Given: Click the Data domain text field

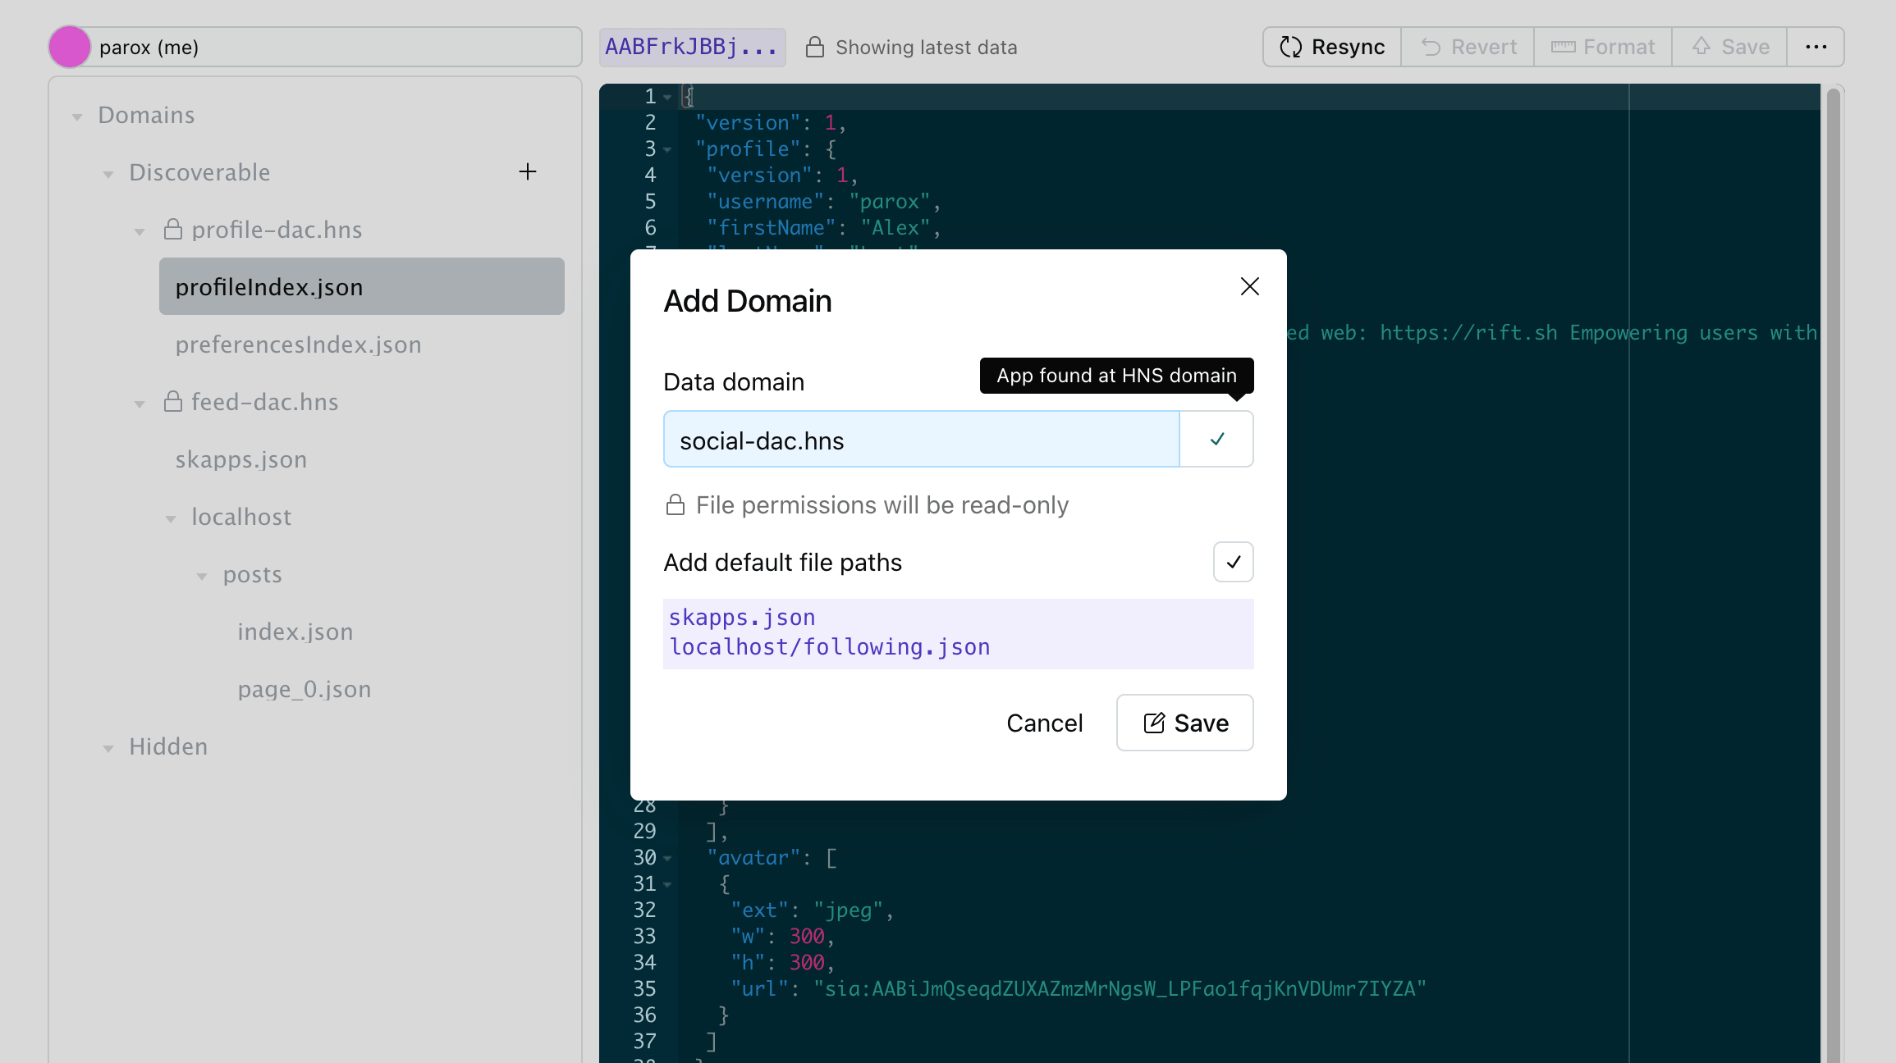Looking at the screenshot, I should pos(921,440).
